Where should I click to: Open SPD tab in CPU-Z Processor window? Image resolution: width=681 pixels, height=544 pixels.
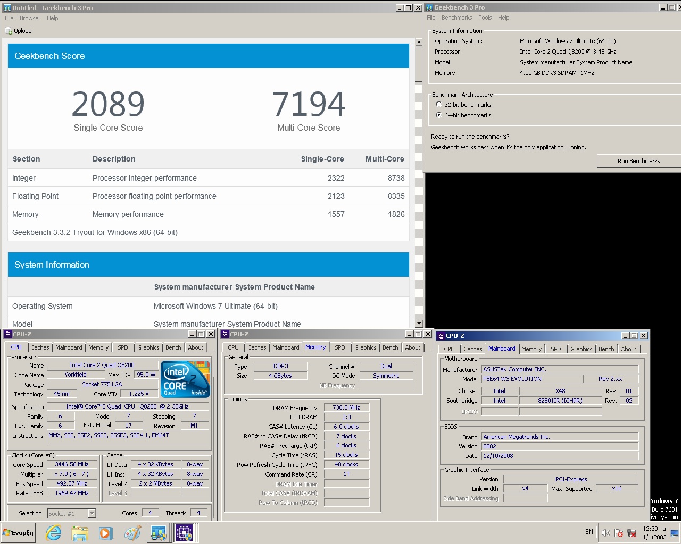click(123, 347)
